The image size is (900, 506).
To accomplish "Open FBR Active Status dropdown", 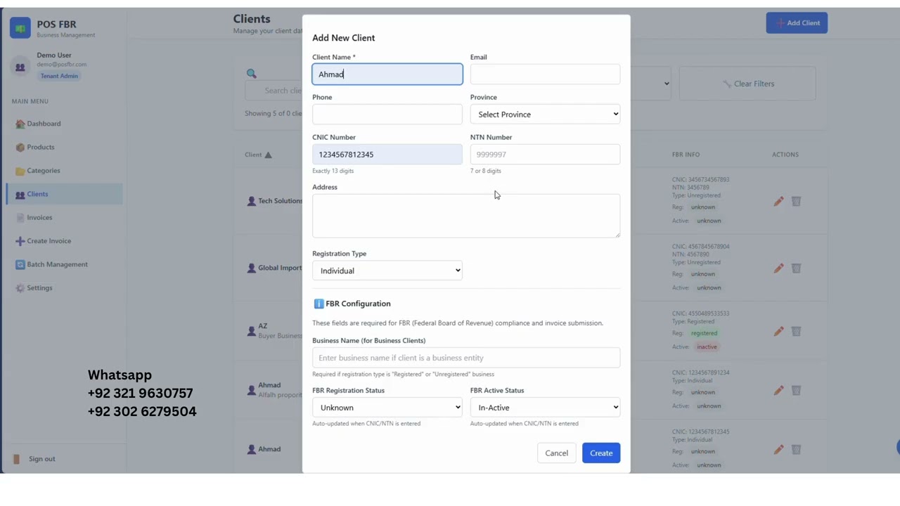I will 545,408.
